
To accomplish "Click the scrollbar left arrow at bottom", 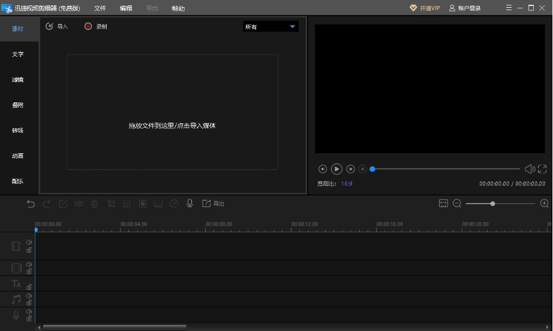I will coord(39,327).
